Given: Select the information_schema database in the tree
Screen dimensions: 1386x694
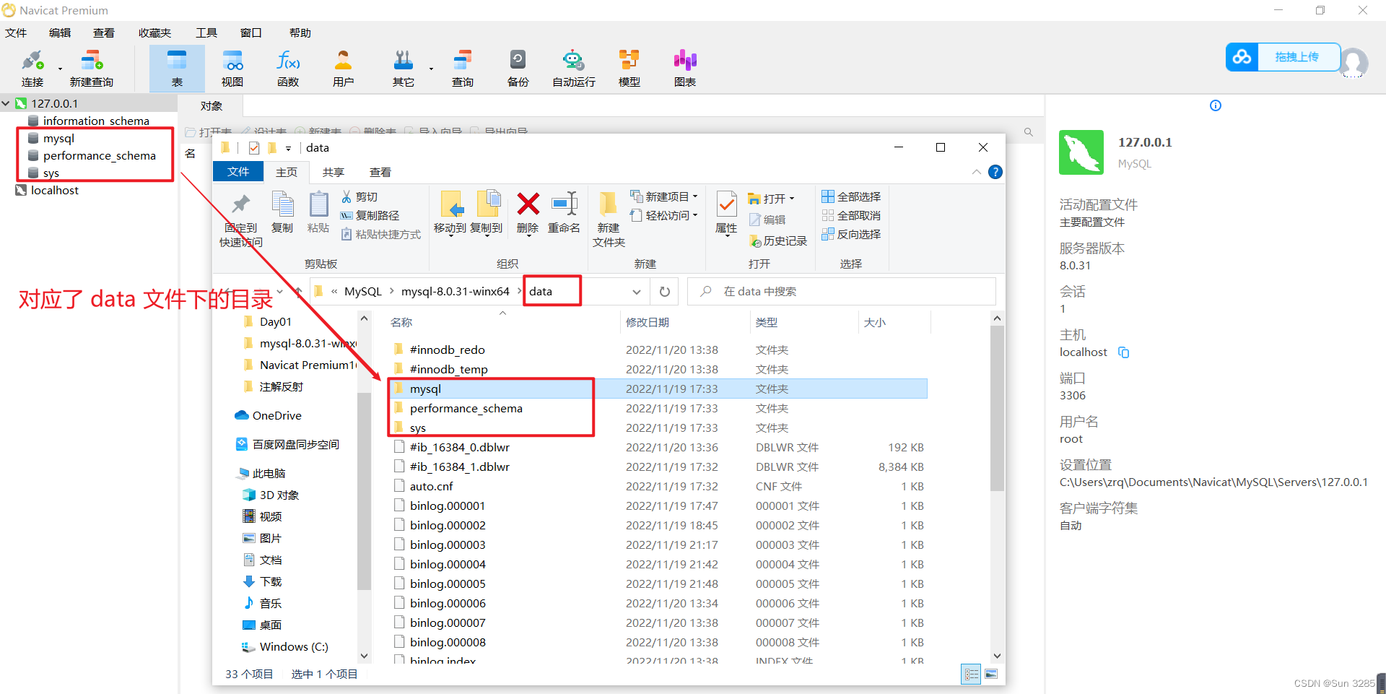Looking at the screenshot, I should (96, 121).
